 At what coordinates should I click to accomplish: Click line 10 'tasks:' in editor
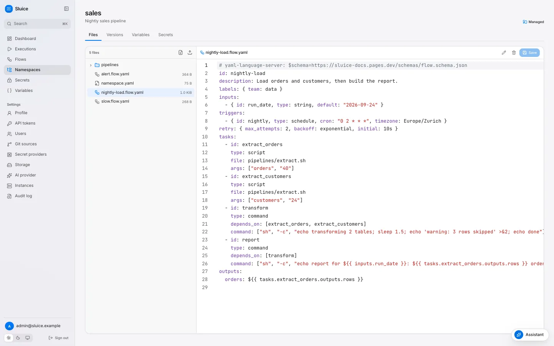(228, 137)
